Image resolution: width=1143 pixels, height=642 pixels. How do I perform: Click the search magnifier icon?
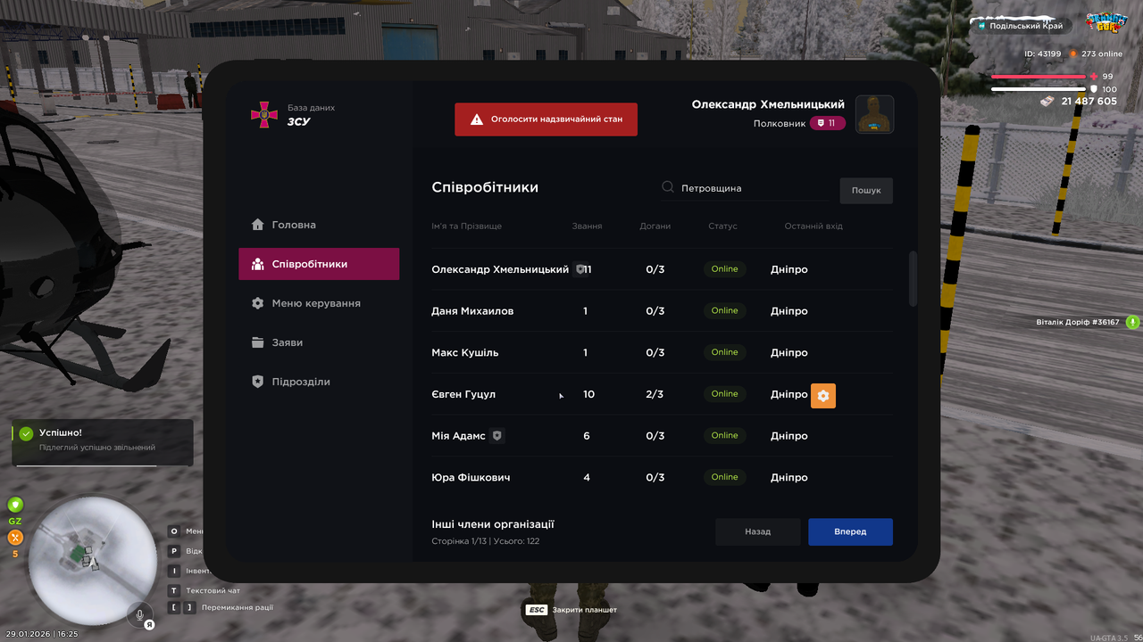point(668,188)
